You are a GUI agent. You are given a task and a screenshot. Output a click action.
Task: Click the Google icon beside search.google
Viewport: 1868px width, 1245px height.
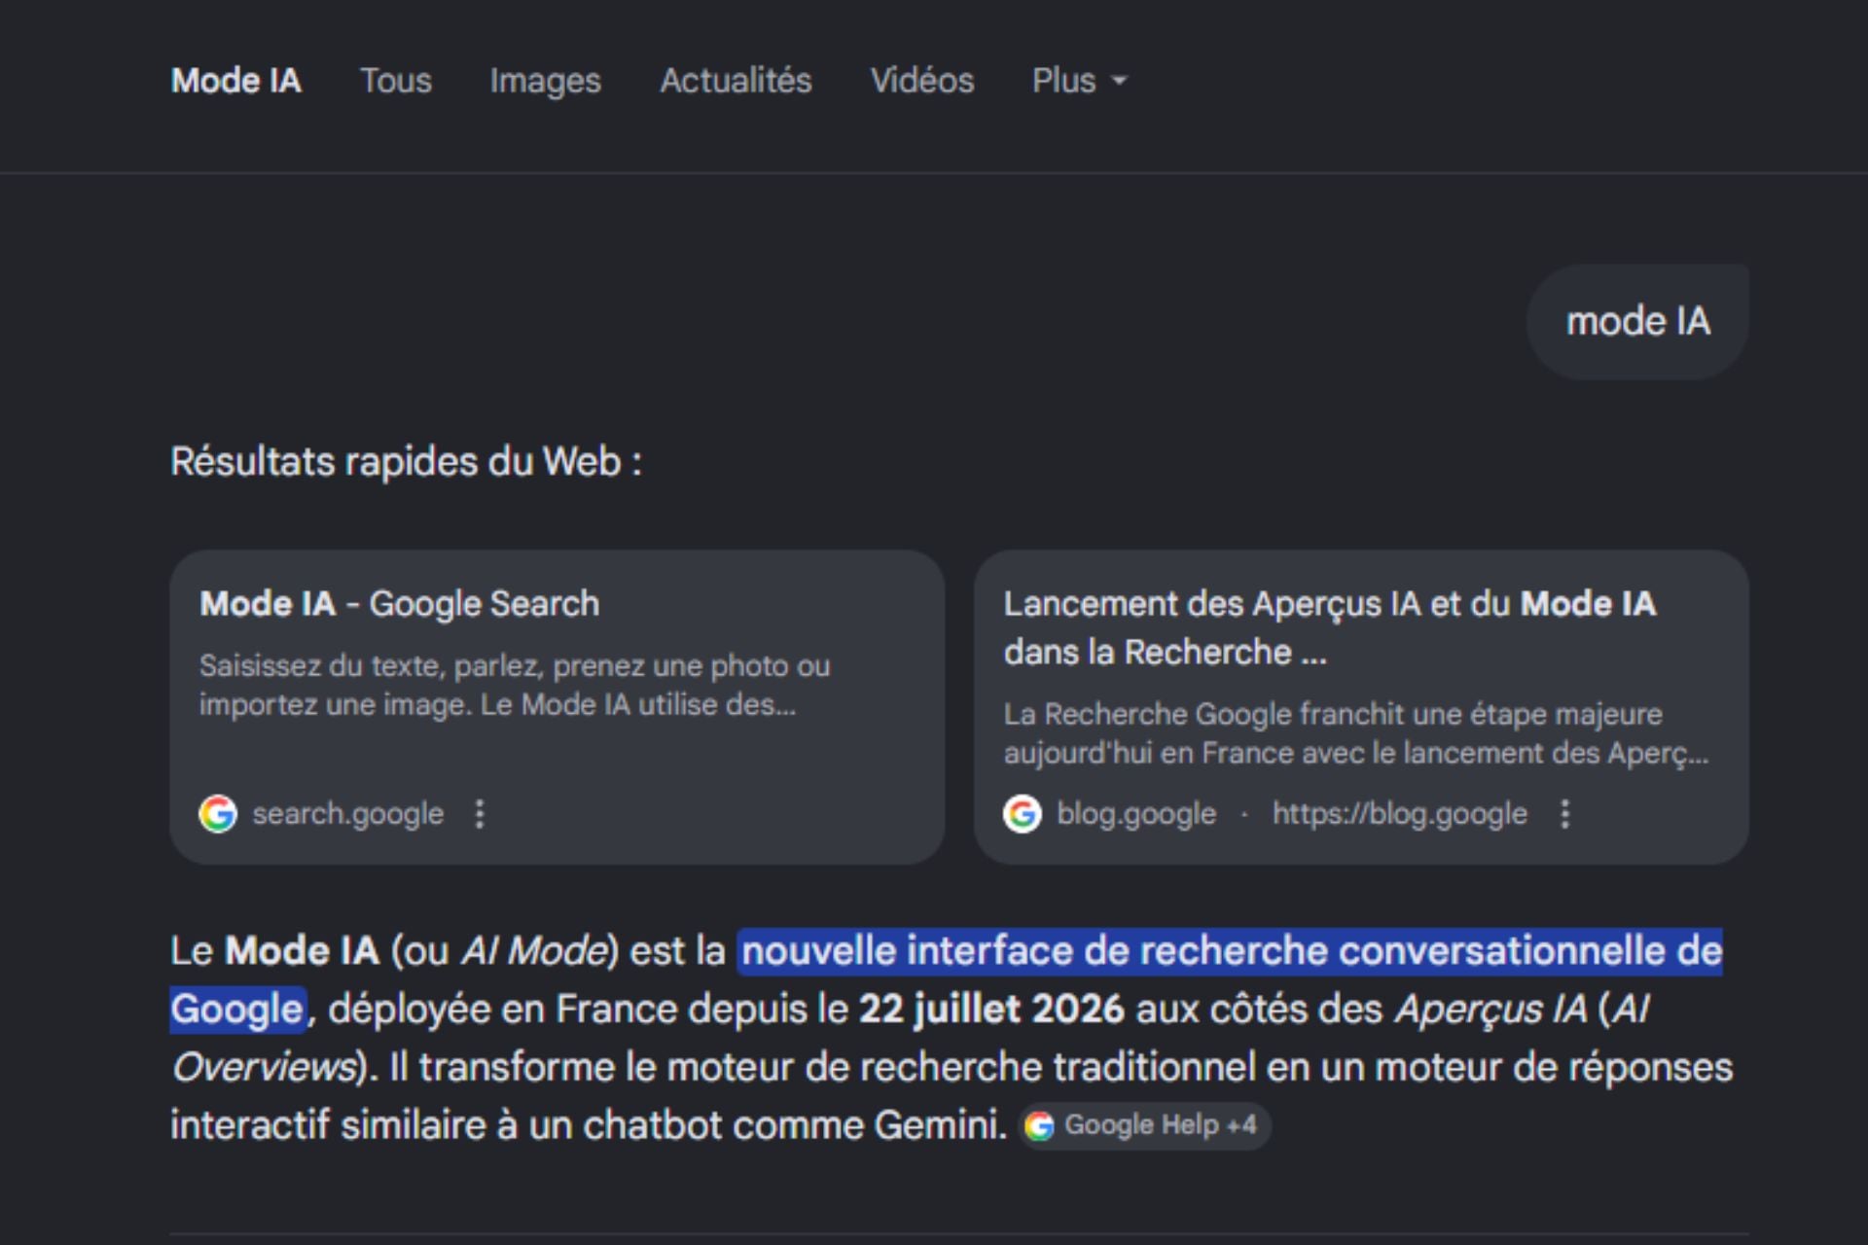tap(218, 814)
